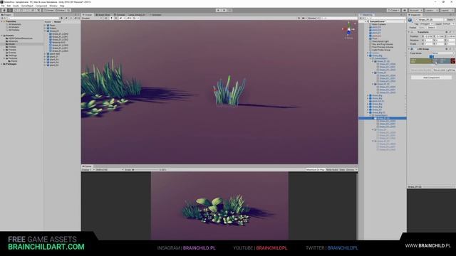Select All Models under Favorites
Image resolution: width=456 pixels, height=256 pixels.
(x=14, y=27)
